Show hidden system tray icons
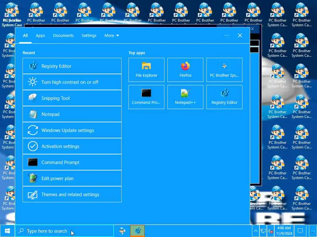The width and height of the screenshot is (317, 237). (255, 231)
